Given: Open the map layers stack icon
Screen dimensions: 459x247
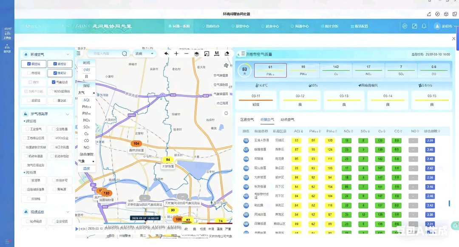Looking at the screenshot, I should click(196, 54).
